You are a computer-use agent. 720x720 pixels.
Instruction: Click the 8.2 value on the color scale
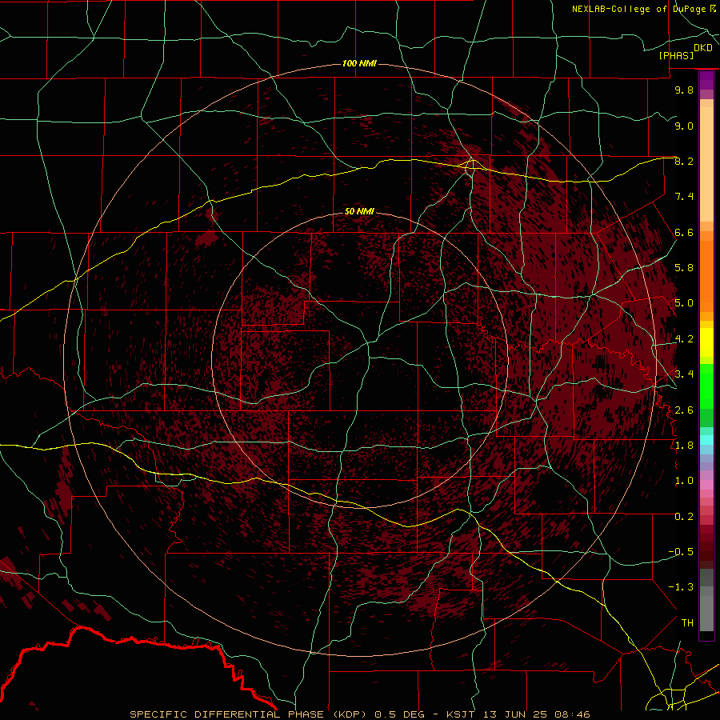click(684, 161)
